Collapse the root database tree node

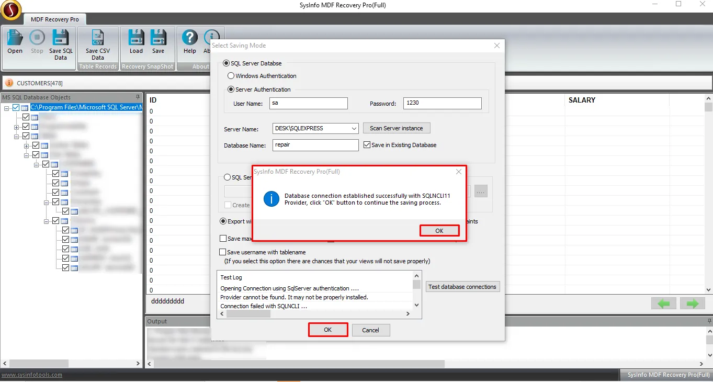(7, 108)
